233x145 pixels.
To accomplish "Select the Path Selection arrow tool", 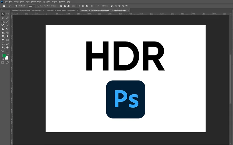I will (3, 47).
